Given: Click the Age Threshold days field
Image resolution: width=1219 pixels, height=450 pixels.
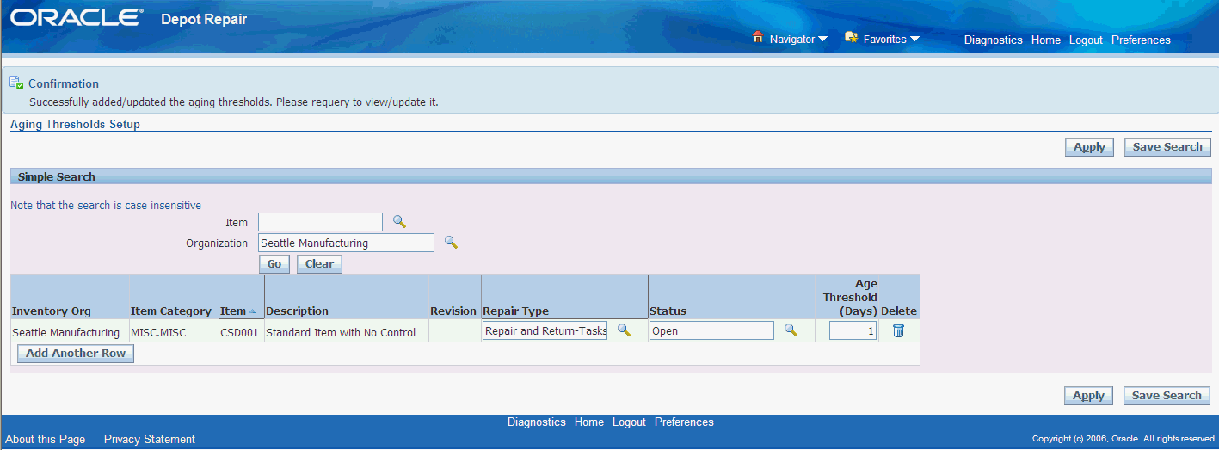Looking at the screenshot, I should click(x=853, y=330).
